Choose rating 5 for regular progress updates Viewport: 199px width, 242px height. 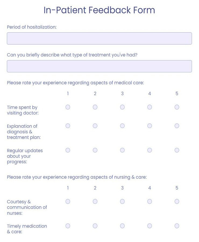pyautogui.click(x=177, y=150)
